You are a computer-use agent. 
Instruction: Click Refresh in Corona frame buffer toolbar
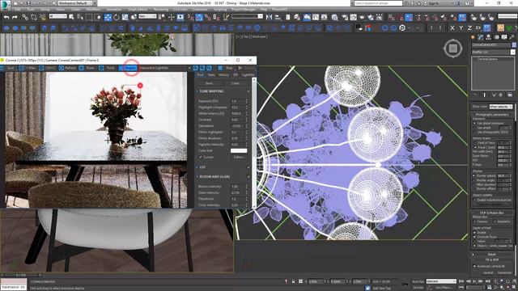pos(67,68)
